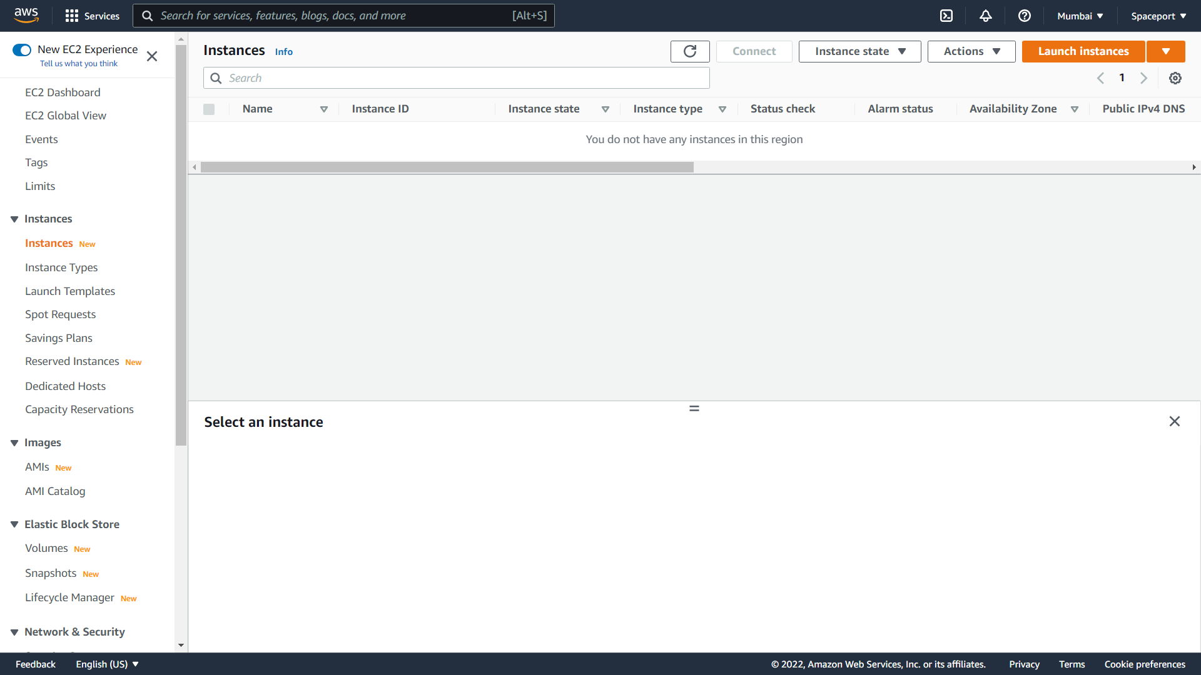This screenshot has width=1201, height=675.
Task: Open Cookie preferences
Action: pos(1145,664)
